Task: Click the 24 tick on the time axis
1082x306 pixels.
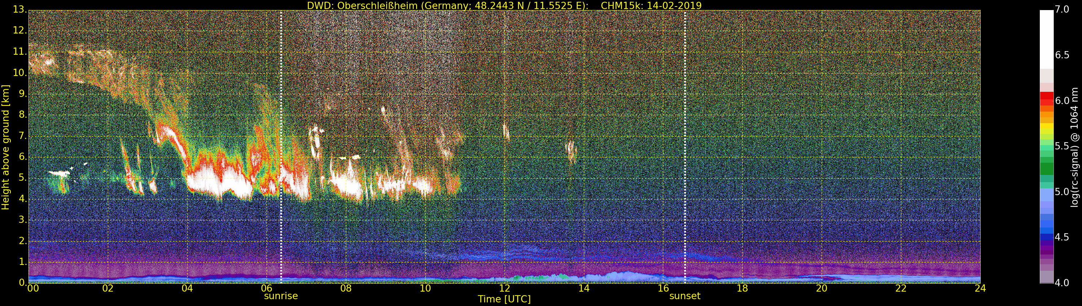Action: coord(980,288)
